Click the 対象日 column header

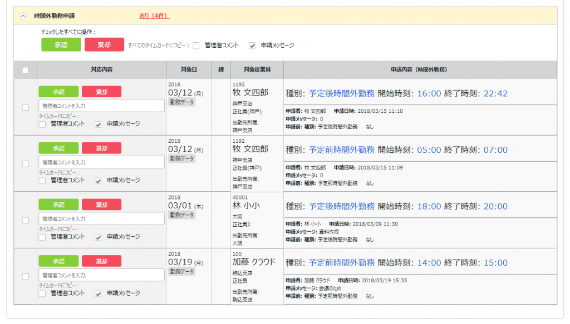189,69
